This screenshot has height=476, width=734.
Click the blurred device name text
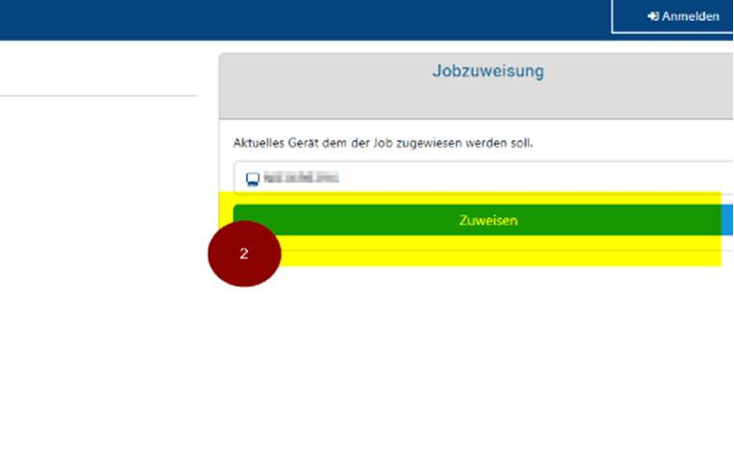(x=303, y=178)
